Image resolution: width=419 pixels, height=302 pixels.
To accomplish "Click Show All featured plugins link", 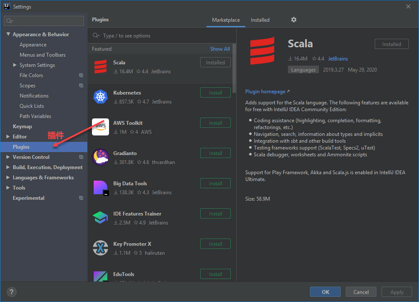I will point(220,49).
